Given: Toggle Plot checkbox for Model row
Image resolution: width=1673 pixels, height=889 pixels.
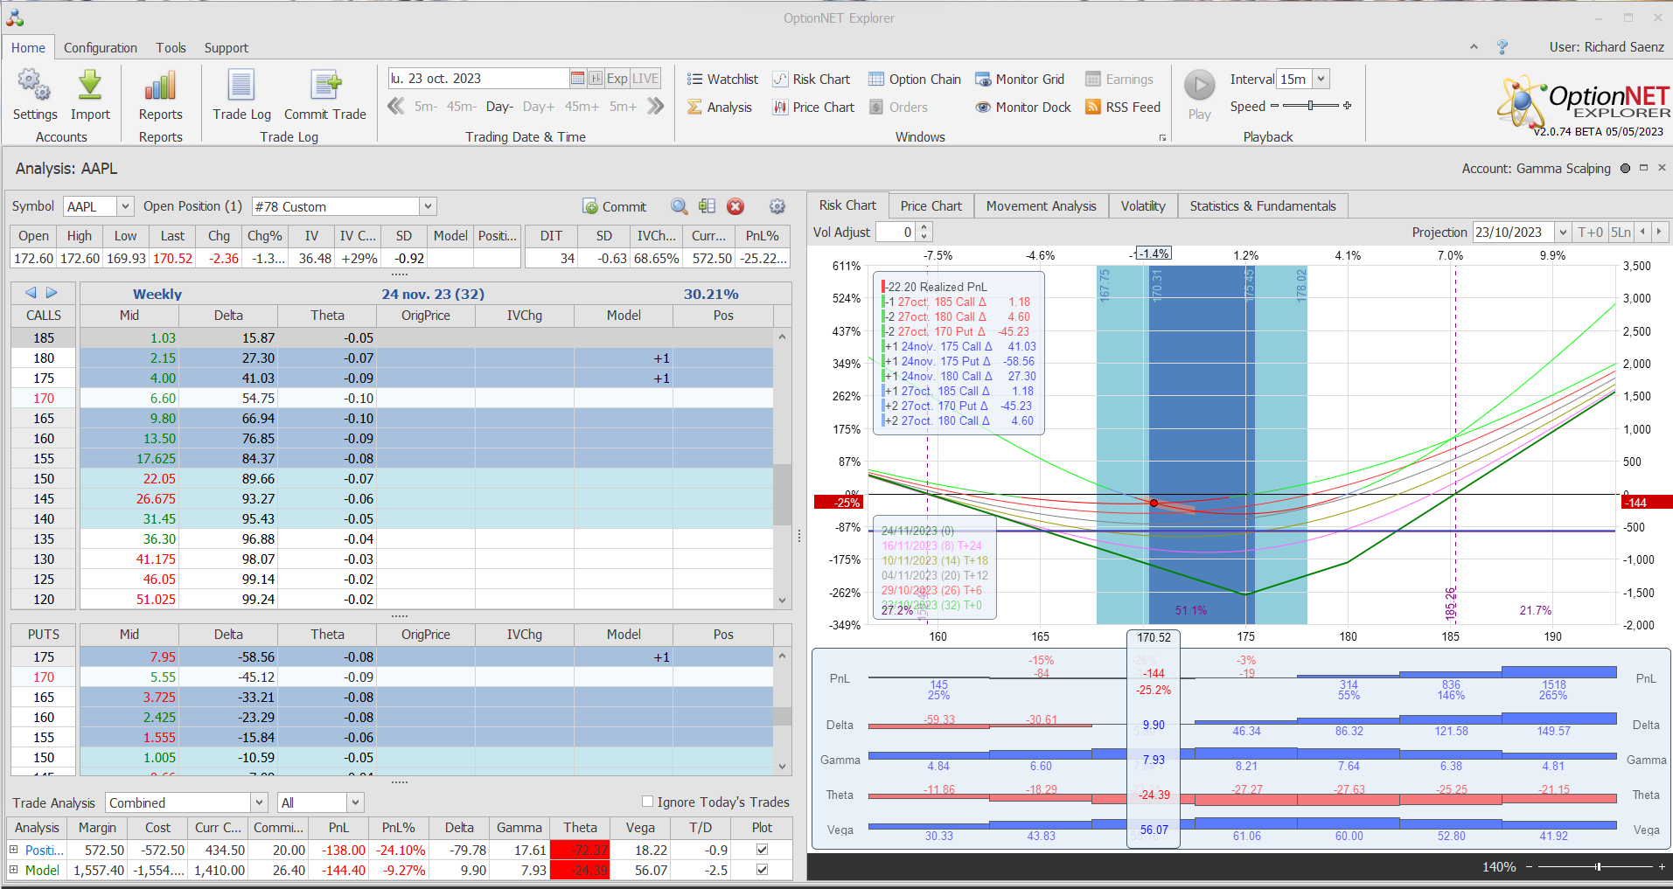Looking at the screenshot, I should tap(762, 870).
